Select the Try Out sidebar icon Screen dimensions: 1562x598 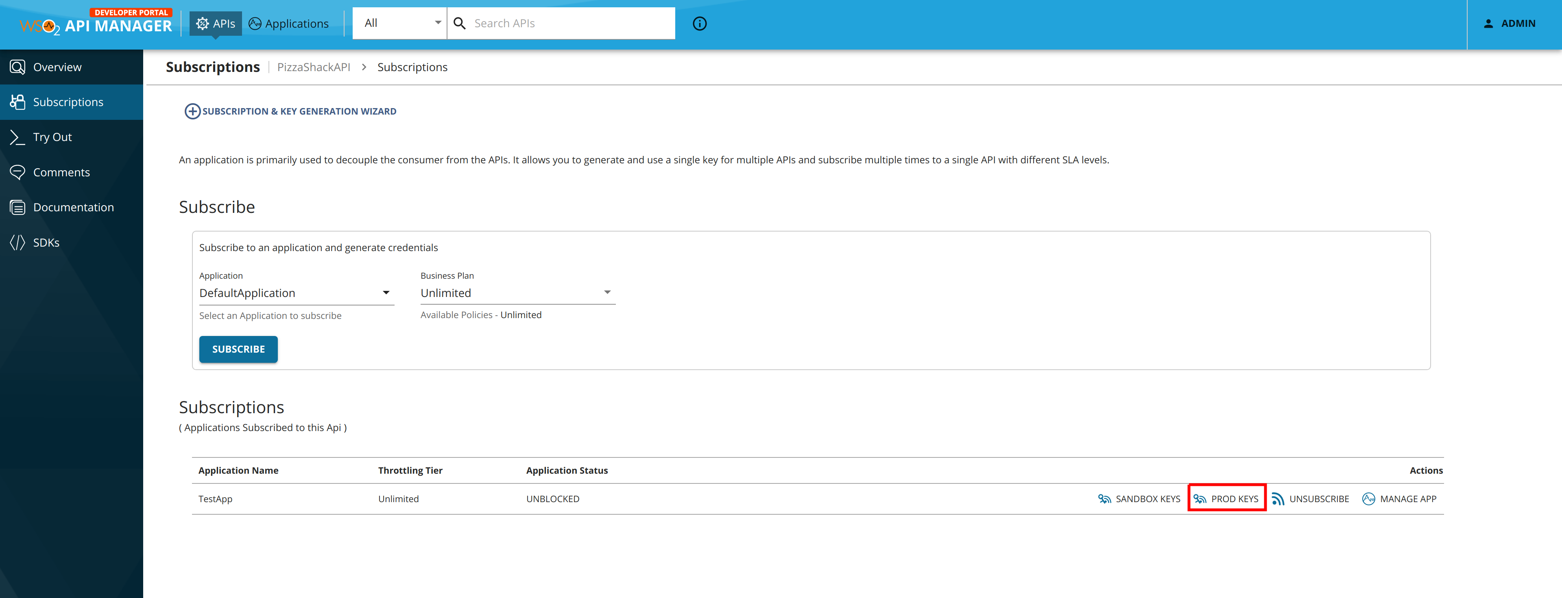[x=52, y=137]
